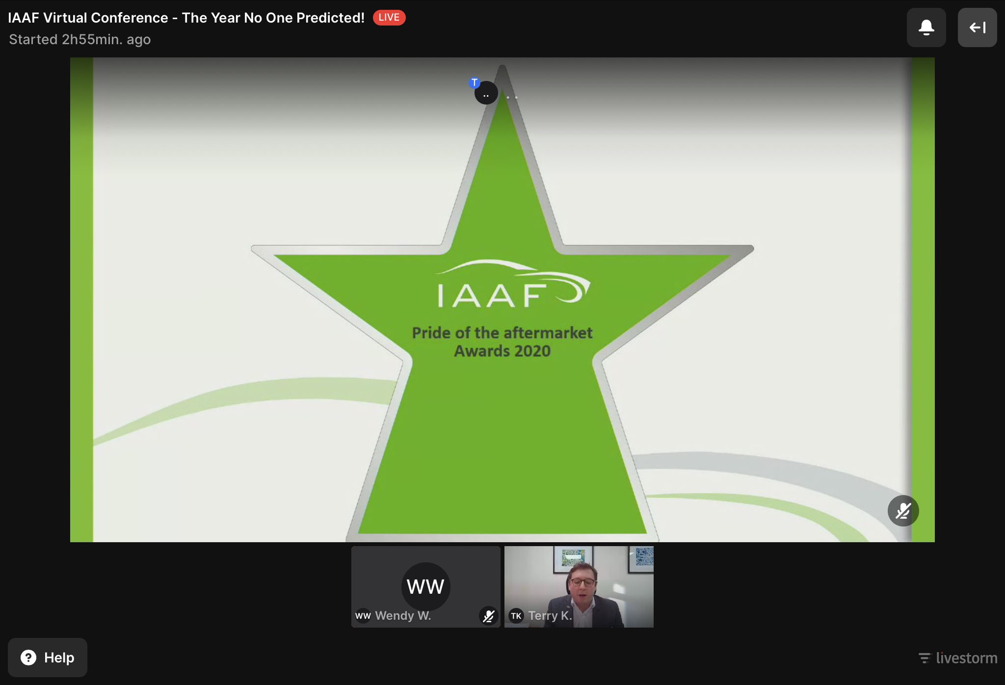Click the conference title text
This screenshot has height=685, width=1005.
pyautogui.click(x=186, y=18)
